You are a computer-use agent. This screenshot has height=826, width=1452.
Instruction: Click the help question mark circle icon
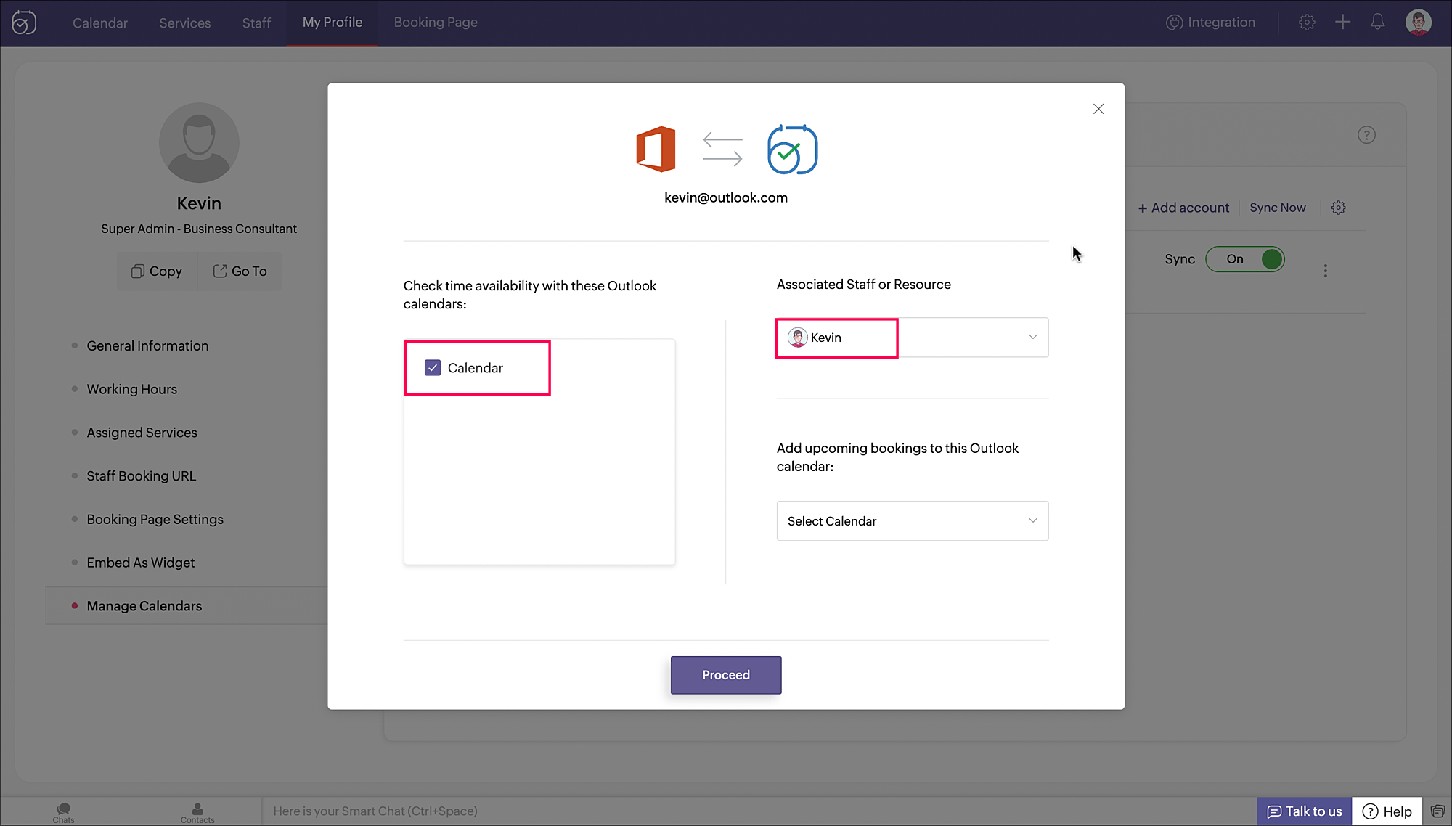pyautogui.click(x=1366, y=135)
